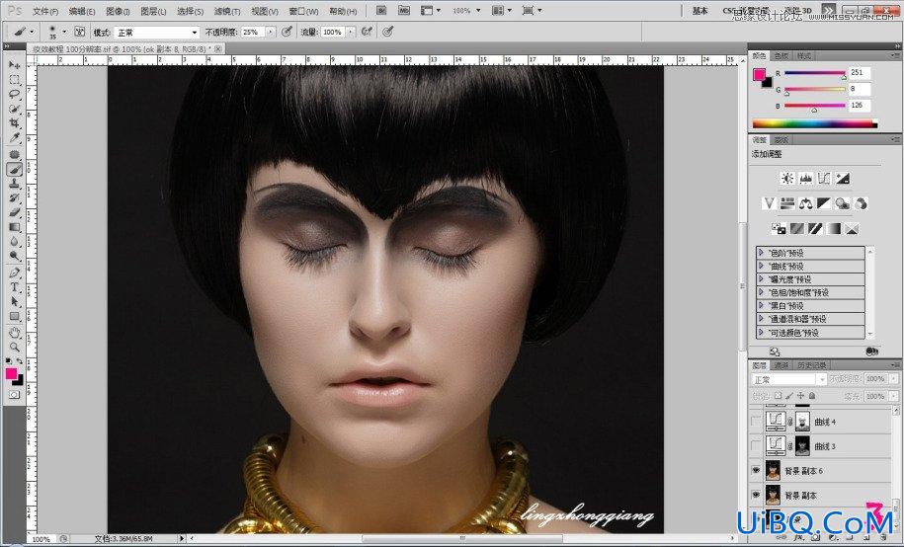The image size is (904, 547).
Task: Select the Zoom tool in toolbox
Action: tap(15, 347)
